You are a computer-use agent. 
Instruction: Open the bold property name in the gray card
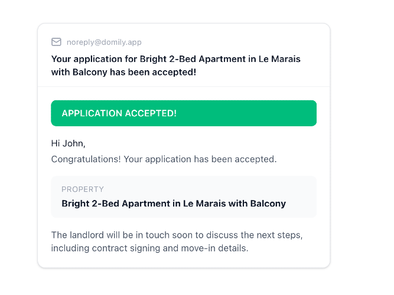[174, 204]
